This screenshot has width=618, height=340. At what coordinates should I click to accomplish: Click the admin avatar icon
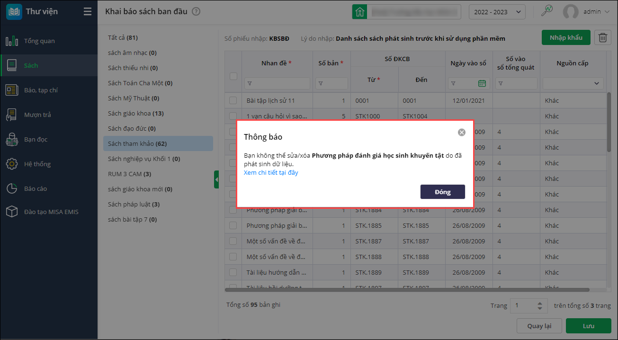(571, 12)
